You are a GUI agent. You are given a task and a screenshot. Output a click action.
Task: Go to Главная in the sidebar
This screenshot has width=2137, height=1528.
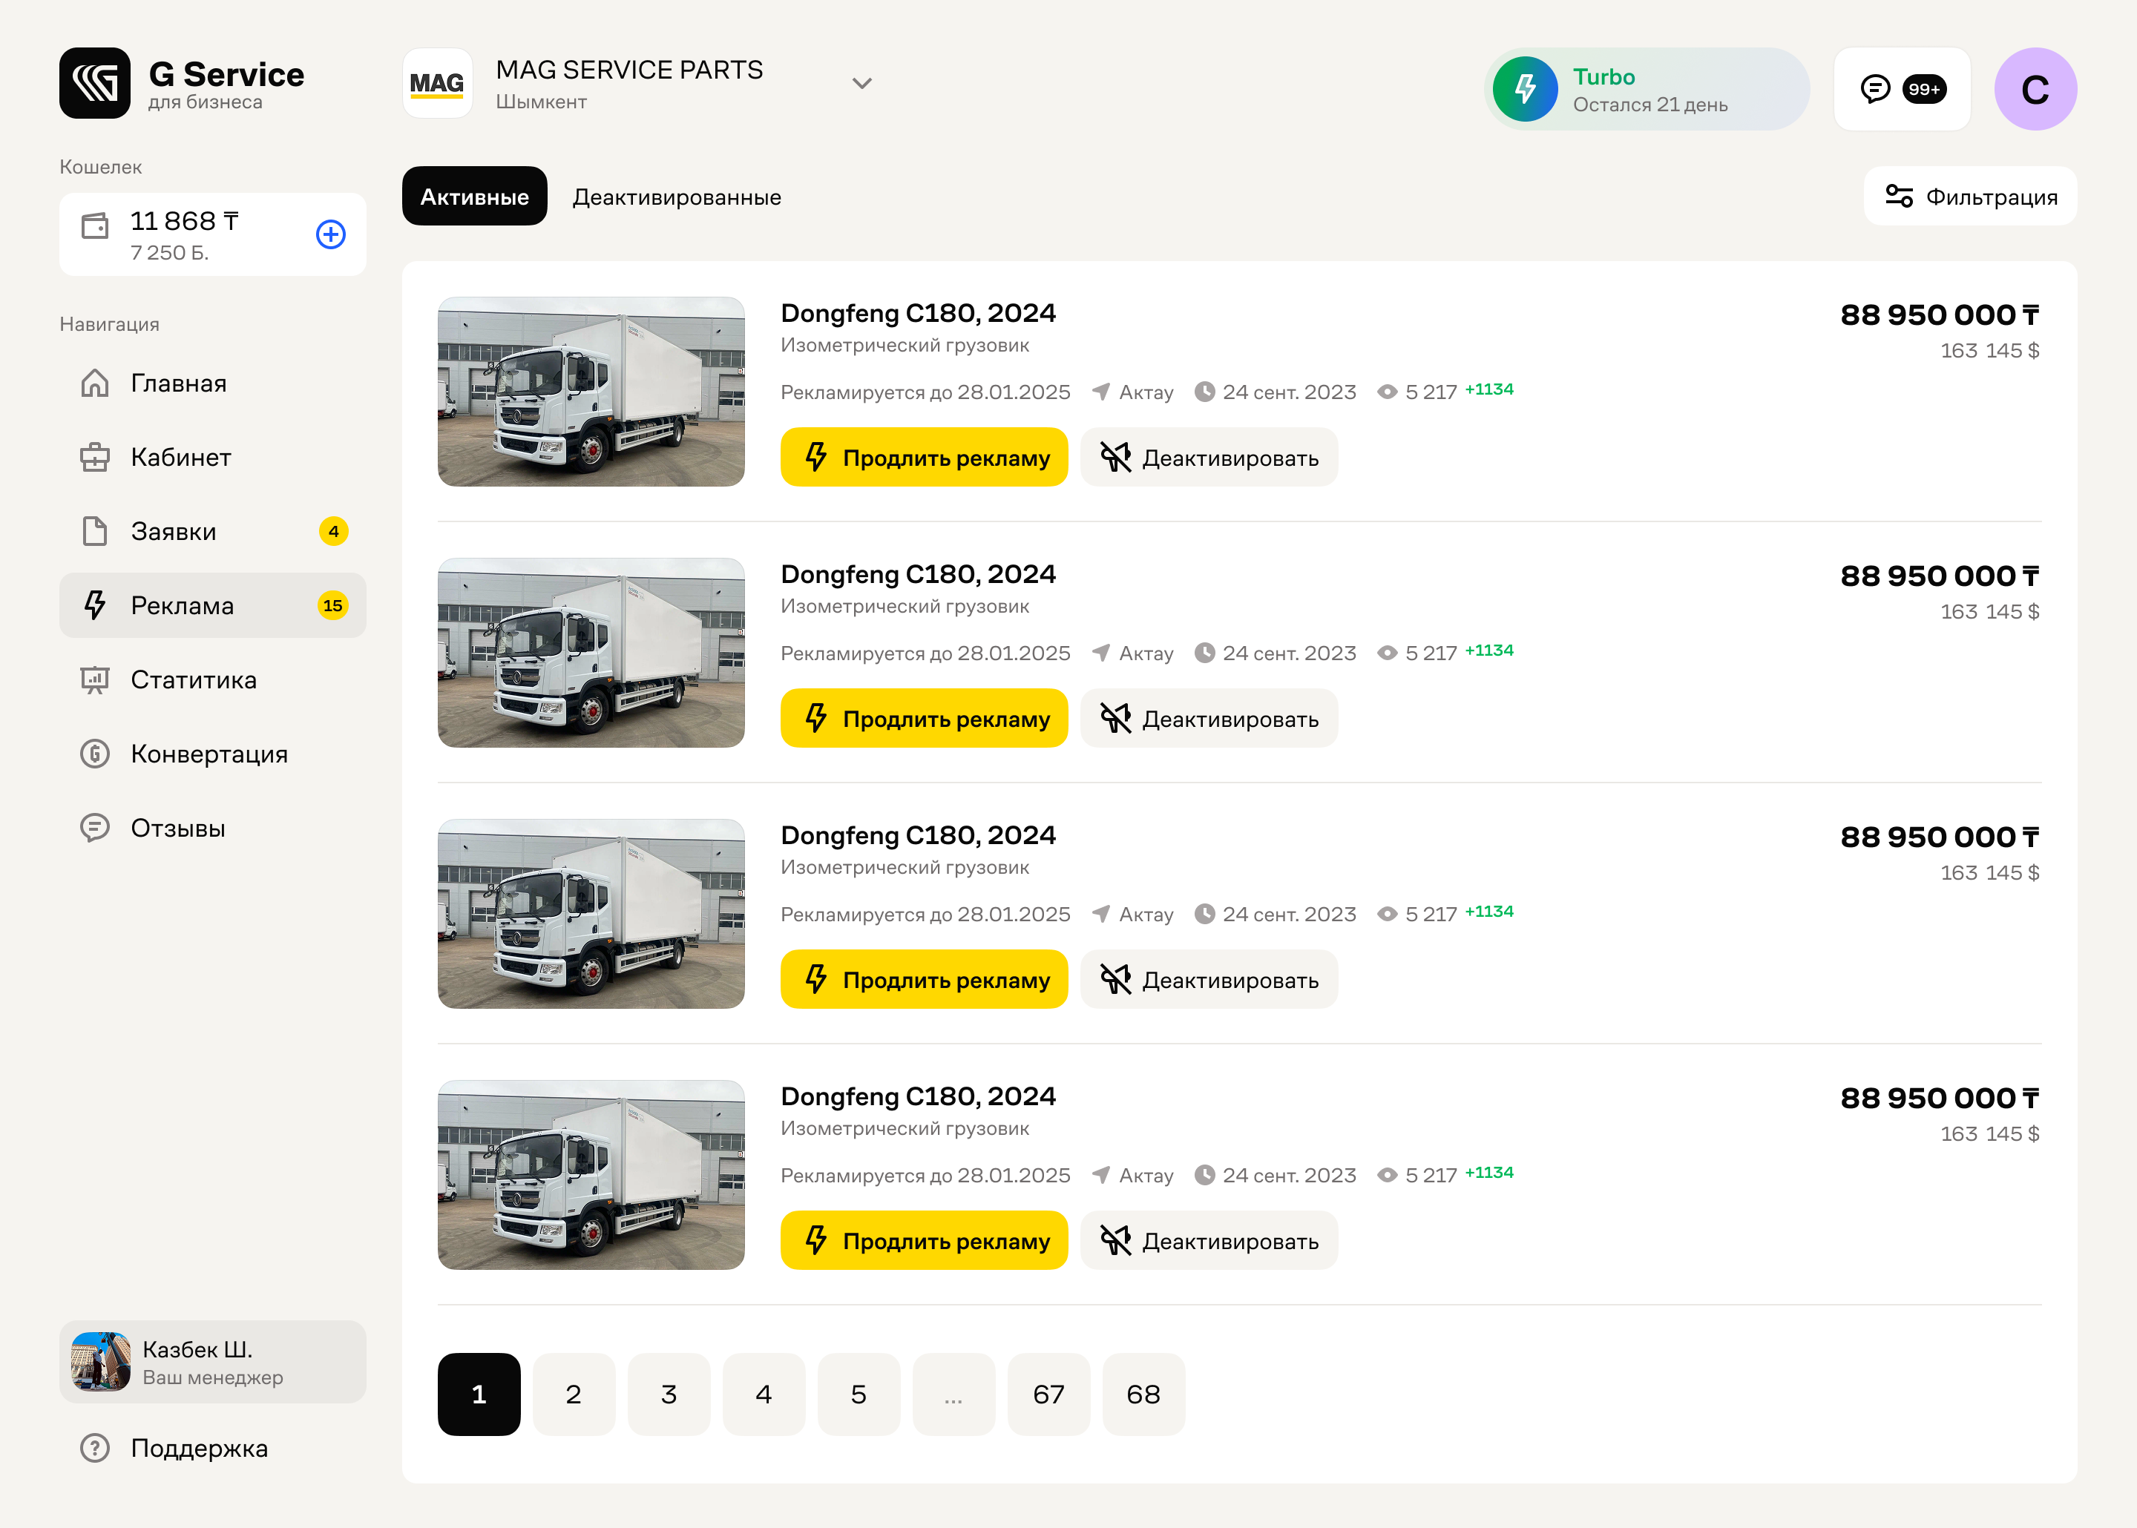tap(213, 383)
